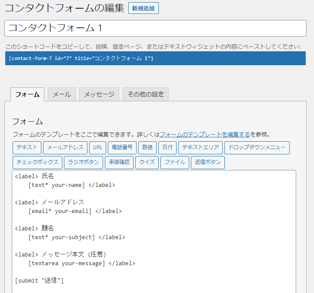This screenshot has height=293, width=314.
Task: Insert a メールアドレス tag
Action: point(65,148)
